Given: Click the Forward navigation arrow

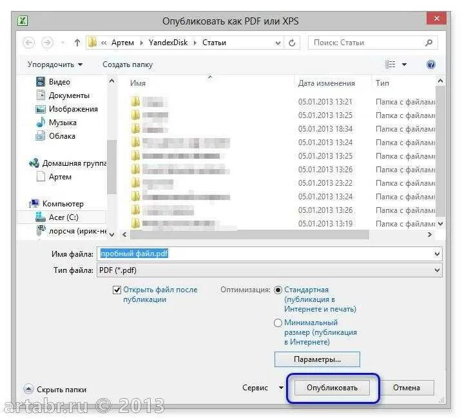Looking at the screenshot, I should pos(47,43).
